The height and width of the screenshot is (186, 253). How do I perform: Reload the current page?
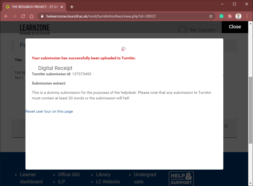23,16
